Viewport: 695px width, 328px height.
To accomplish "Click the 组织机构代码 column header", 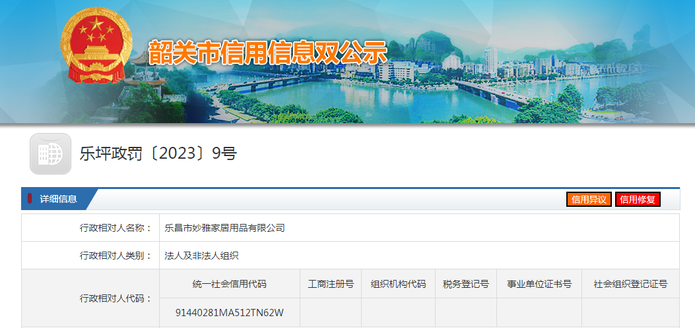I will (x=398, y=284).
